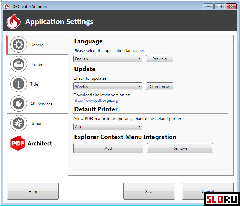Click the Printers printer icon
The width and height of the screenshot is (240, 206).
[x=19, y=64]
